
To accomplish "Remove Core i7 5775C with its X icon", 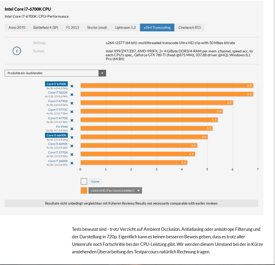I will (x=72, y=112).
